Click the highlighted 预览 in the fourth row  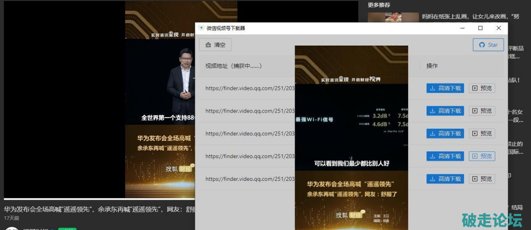pos(482,156)
